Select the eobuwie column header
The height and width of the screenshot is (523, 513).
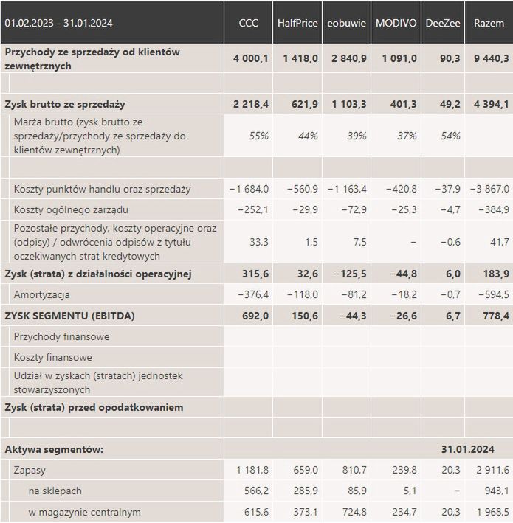click(x=346, y=23)
